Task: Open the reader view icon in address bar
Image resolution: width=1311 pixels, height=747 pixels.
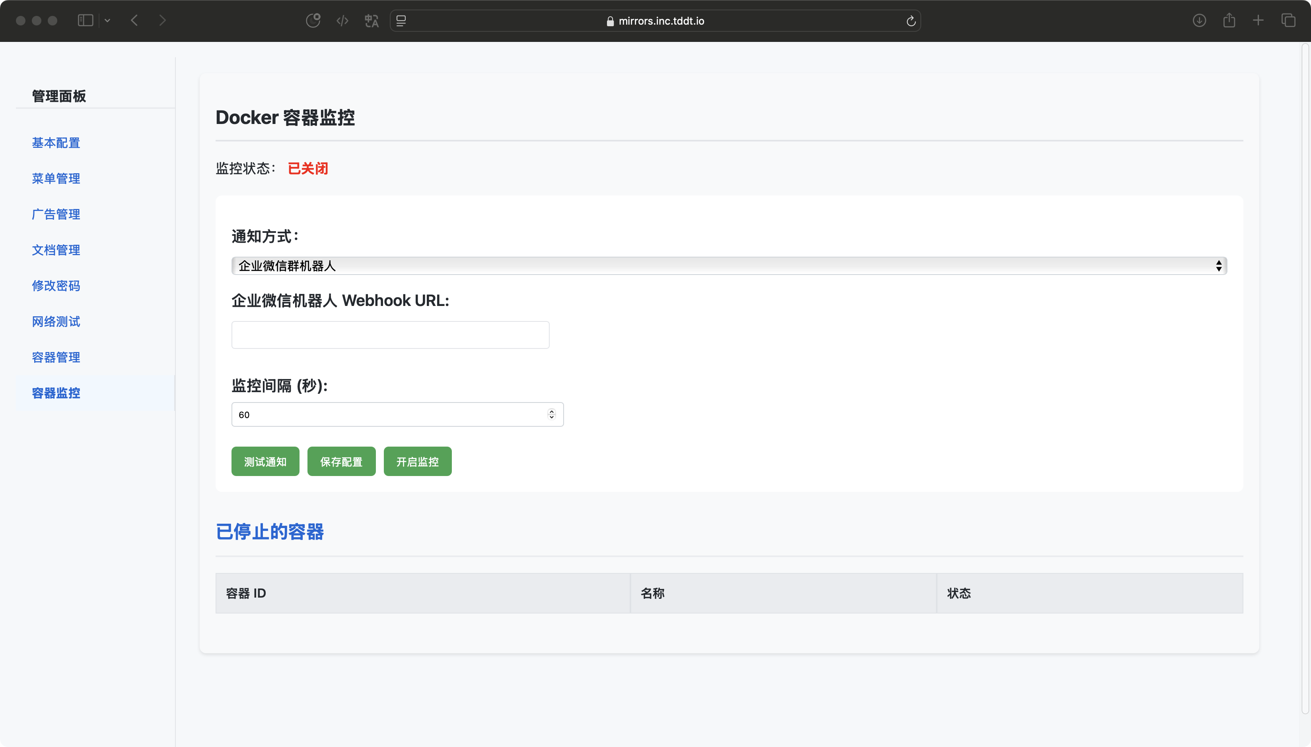Action: pyautogui.click(x=401, y=21)
